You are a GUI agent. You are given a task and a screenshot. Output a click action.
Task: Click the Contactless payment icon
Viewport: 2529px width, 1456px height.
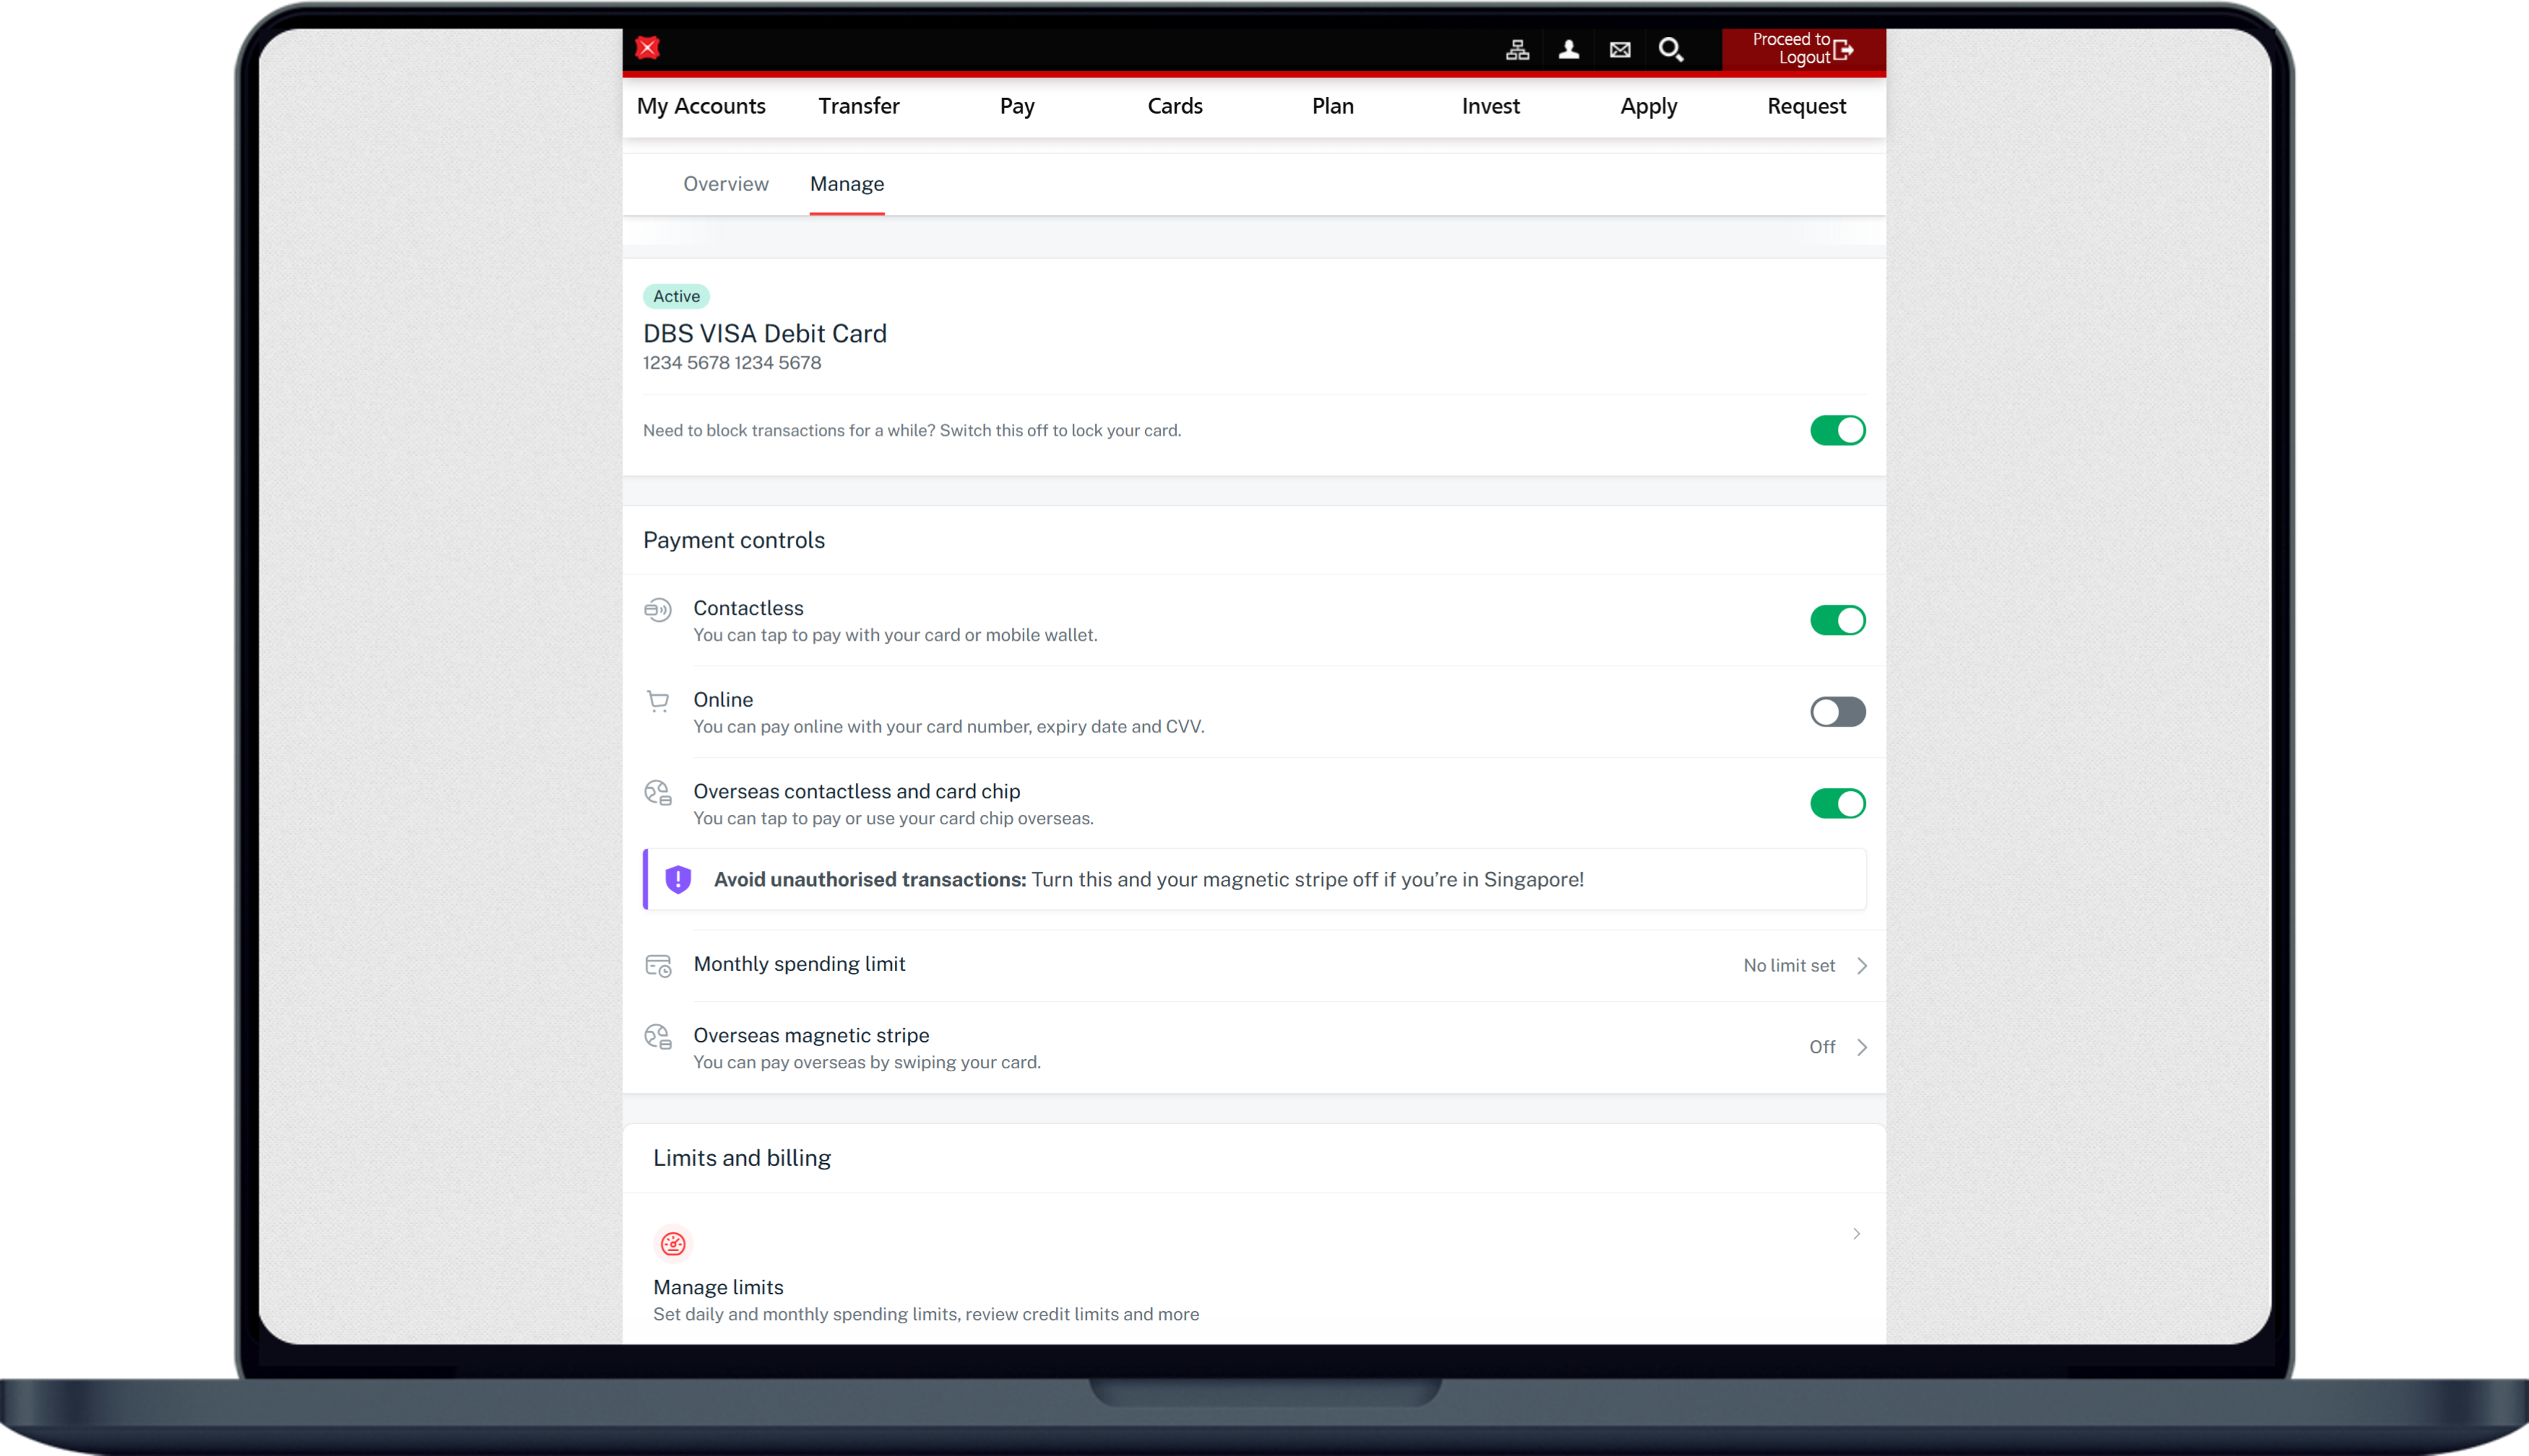[657, 610]
